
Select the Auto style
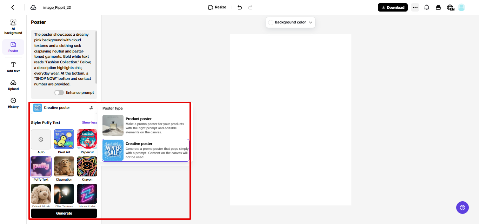(41, 139)
